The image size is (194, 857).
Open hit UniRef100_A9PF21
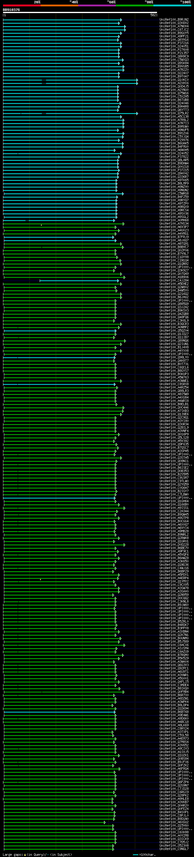pos(174,36)
